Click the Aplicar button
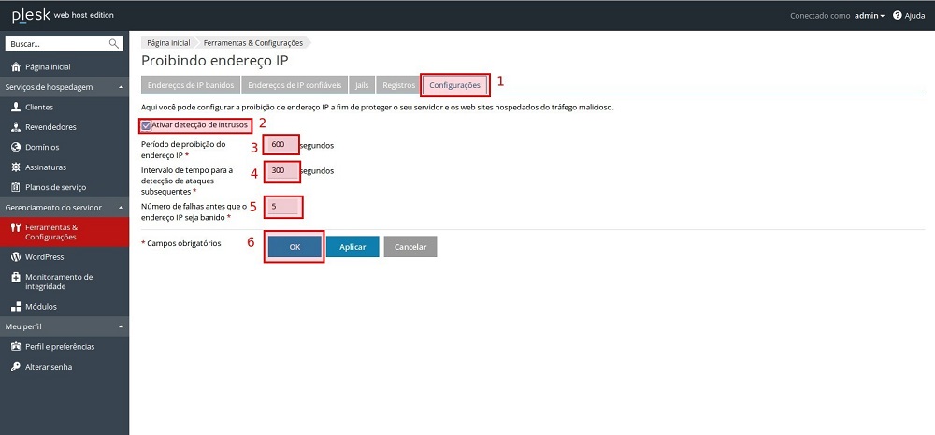935x435 pixels. (352, 247)
